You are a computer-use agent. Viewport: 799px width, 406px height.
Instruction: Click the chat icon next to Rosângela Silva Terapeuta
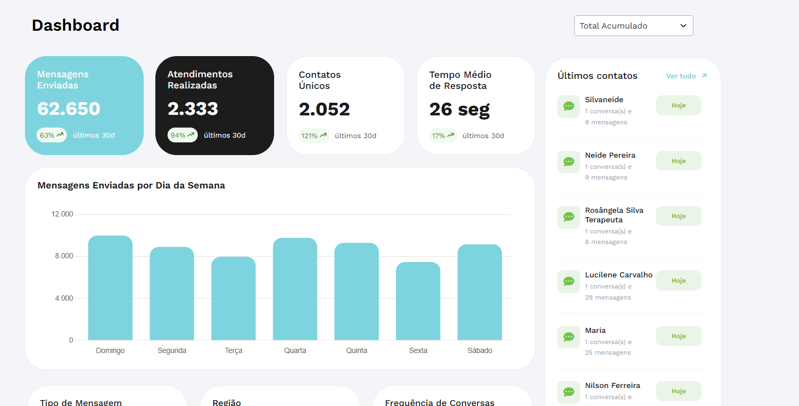[568, 217]
